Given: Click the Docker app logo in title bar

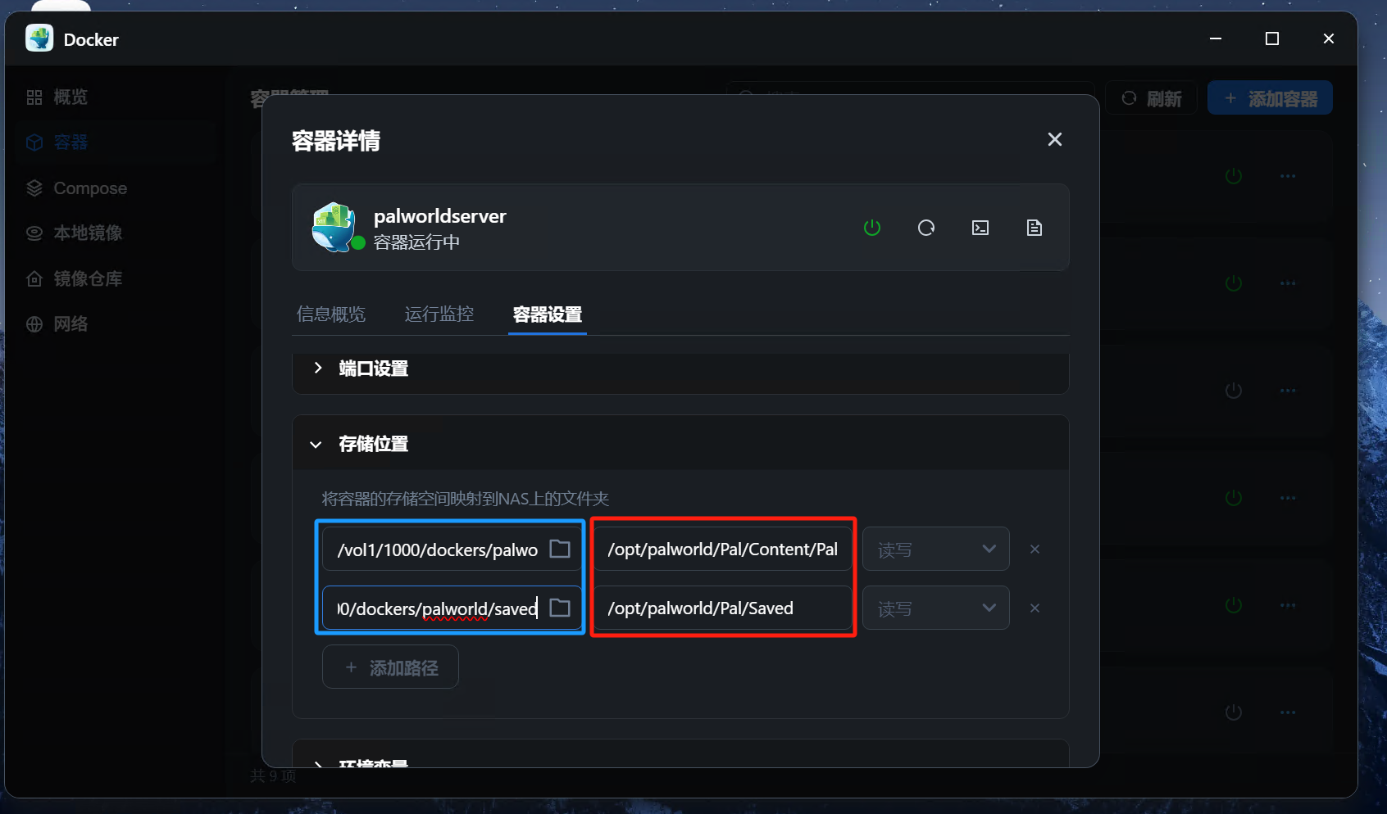Looking at the screenshot, I should 39,38.
